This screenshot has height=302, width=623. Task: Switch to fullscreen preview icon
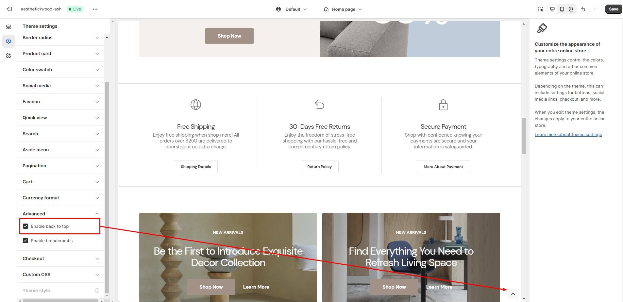click(571, 9)
